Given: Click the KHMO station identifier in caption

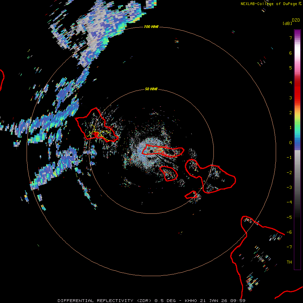Looking at the screenshot, I should (191, 301).
